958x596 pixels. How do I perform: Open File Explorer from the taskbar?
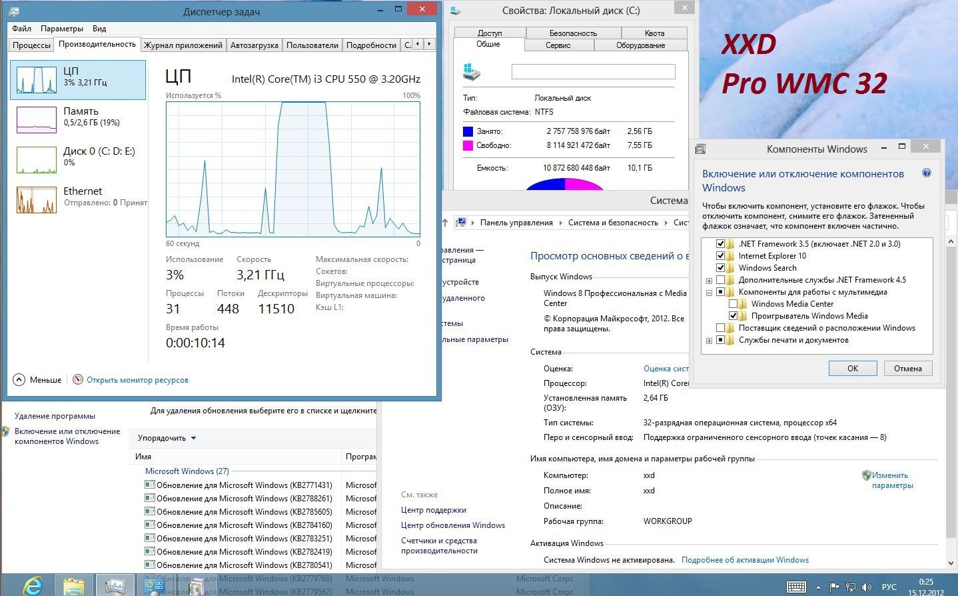pyautogui.click(x=74, y=586)
